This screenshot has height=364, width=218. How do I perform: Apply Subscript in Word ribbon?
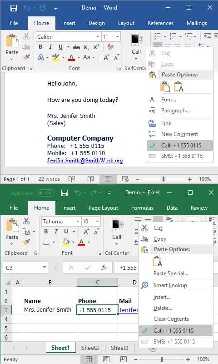86,47
